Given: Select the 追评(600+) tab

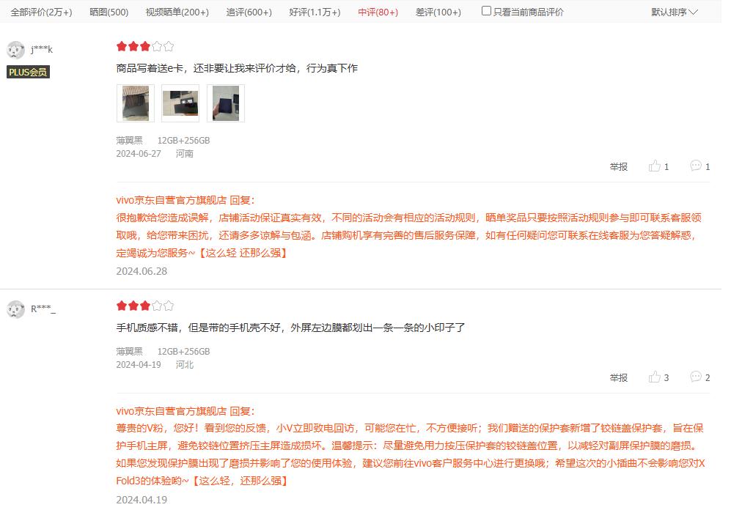Looking at the screenshot, I should pyautogui.click(x=249, y=12).
